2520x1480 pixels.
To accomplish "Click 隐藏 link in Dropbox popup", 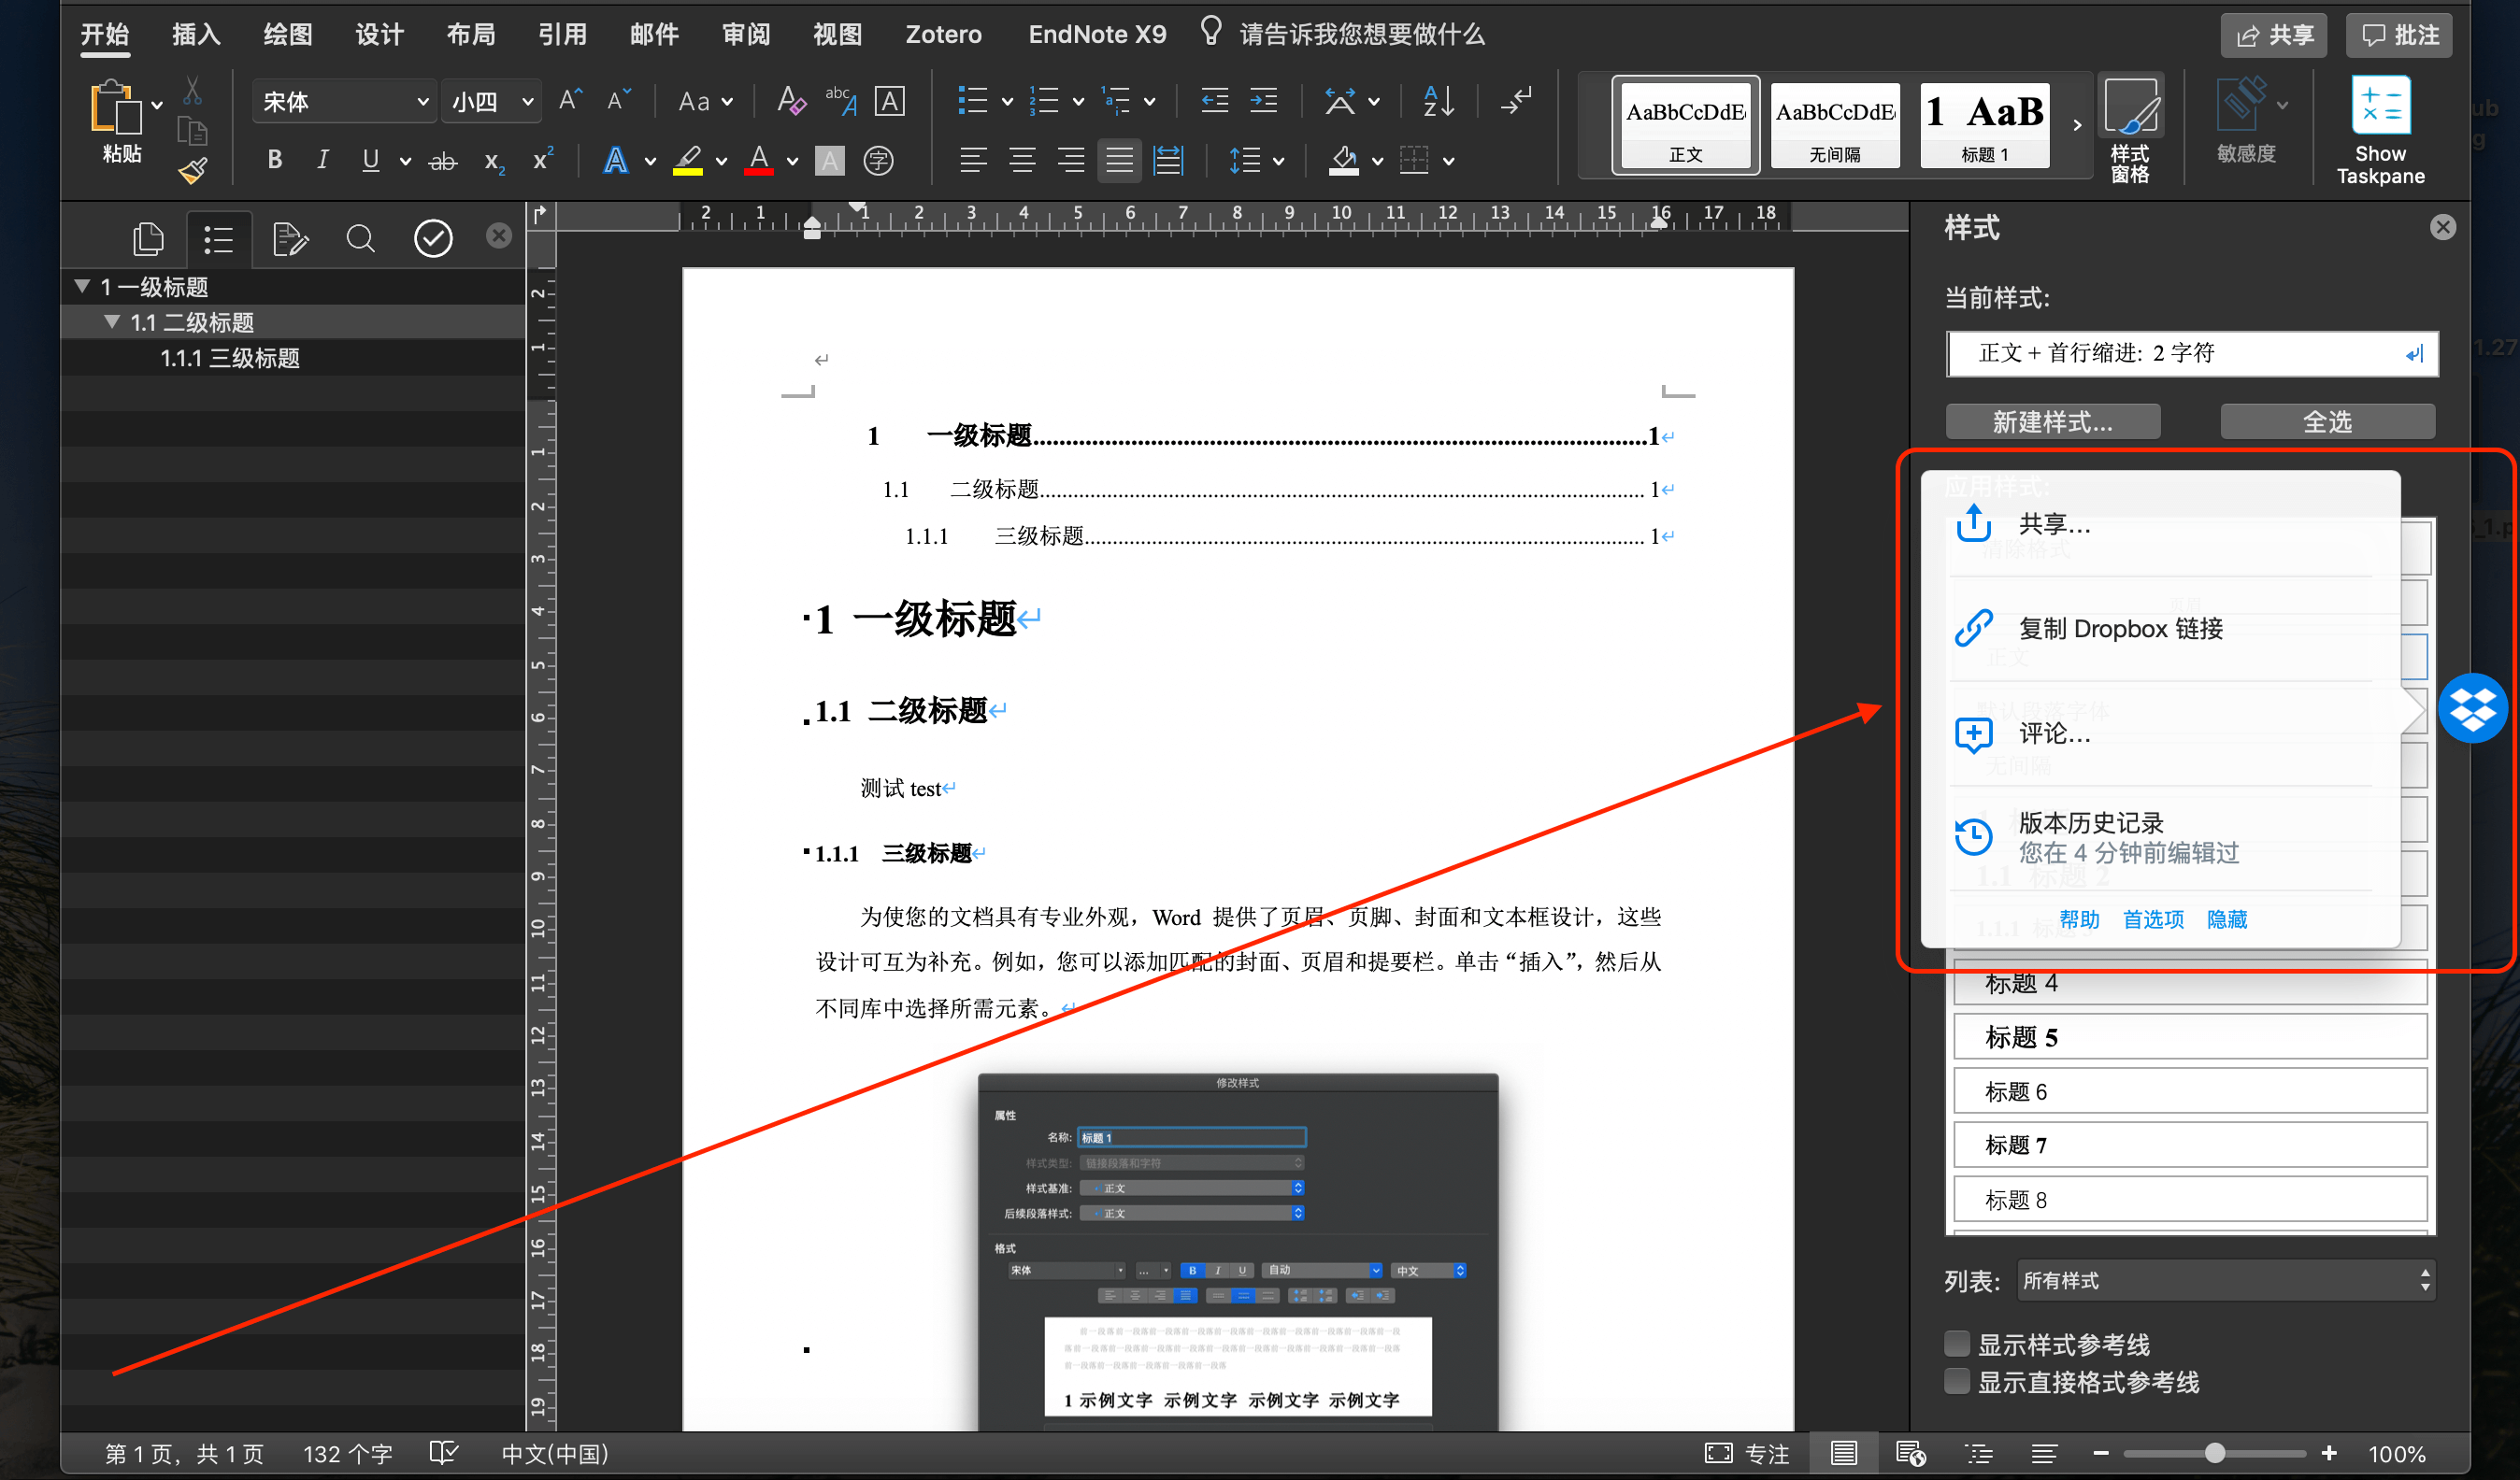I will pyautogui.click(x=2227, y=919).
